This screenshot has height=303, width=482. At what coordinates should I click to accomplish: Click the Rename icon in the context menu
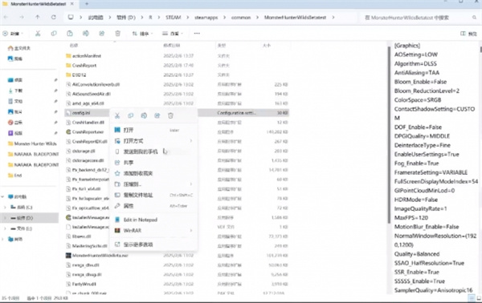pos(144,115)
